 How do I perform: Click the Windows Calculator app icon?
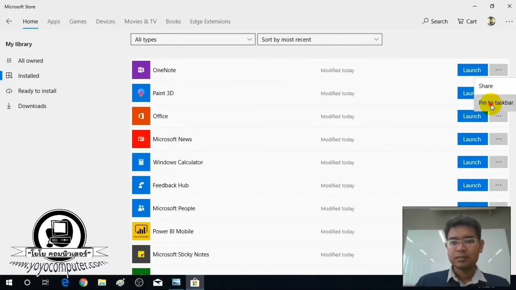tap(141, 162)
